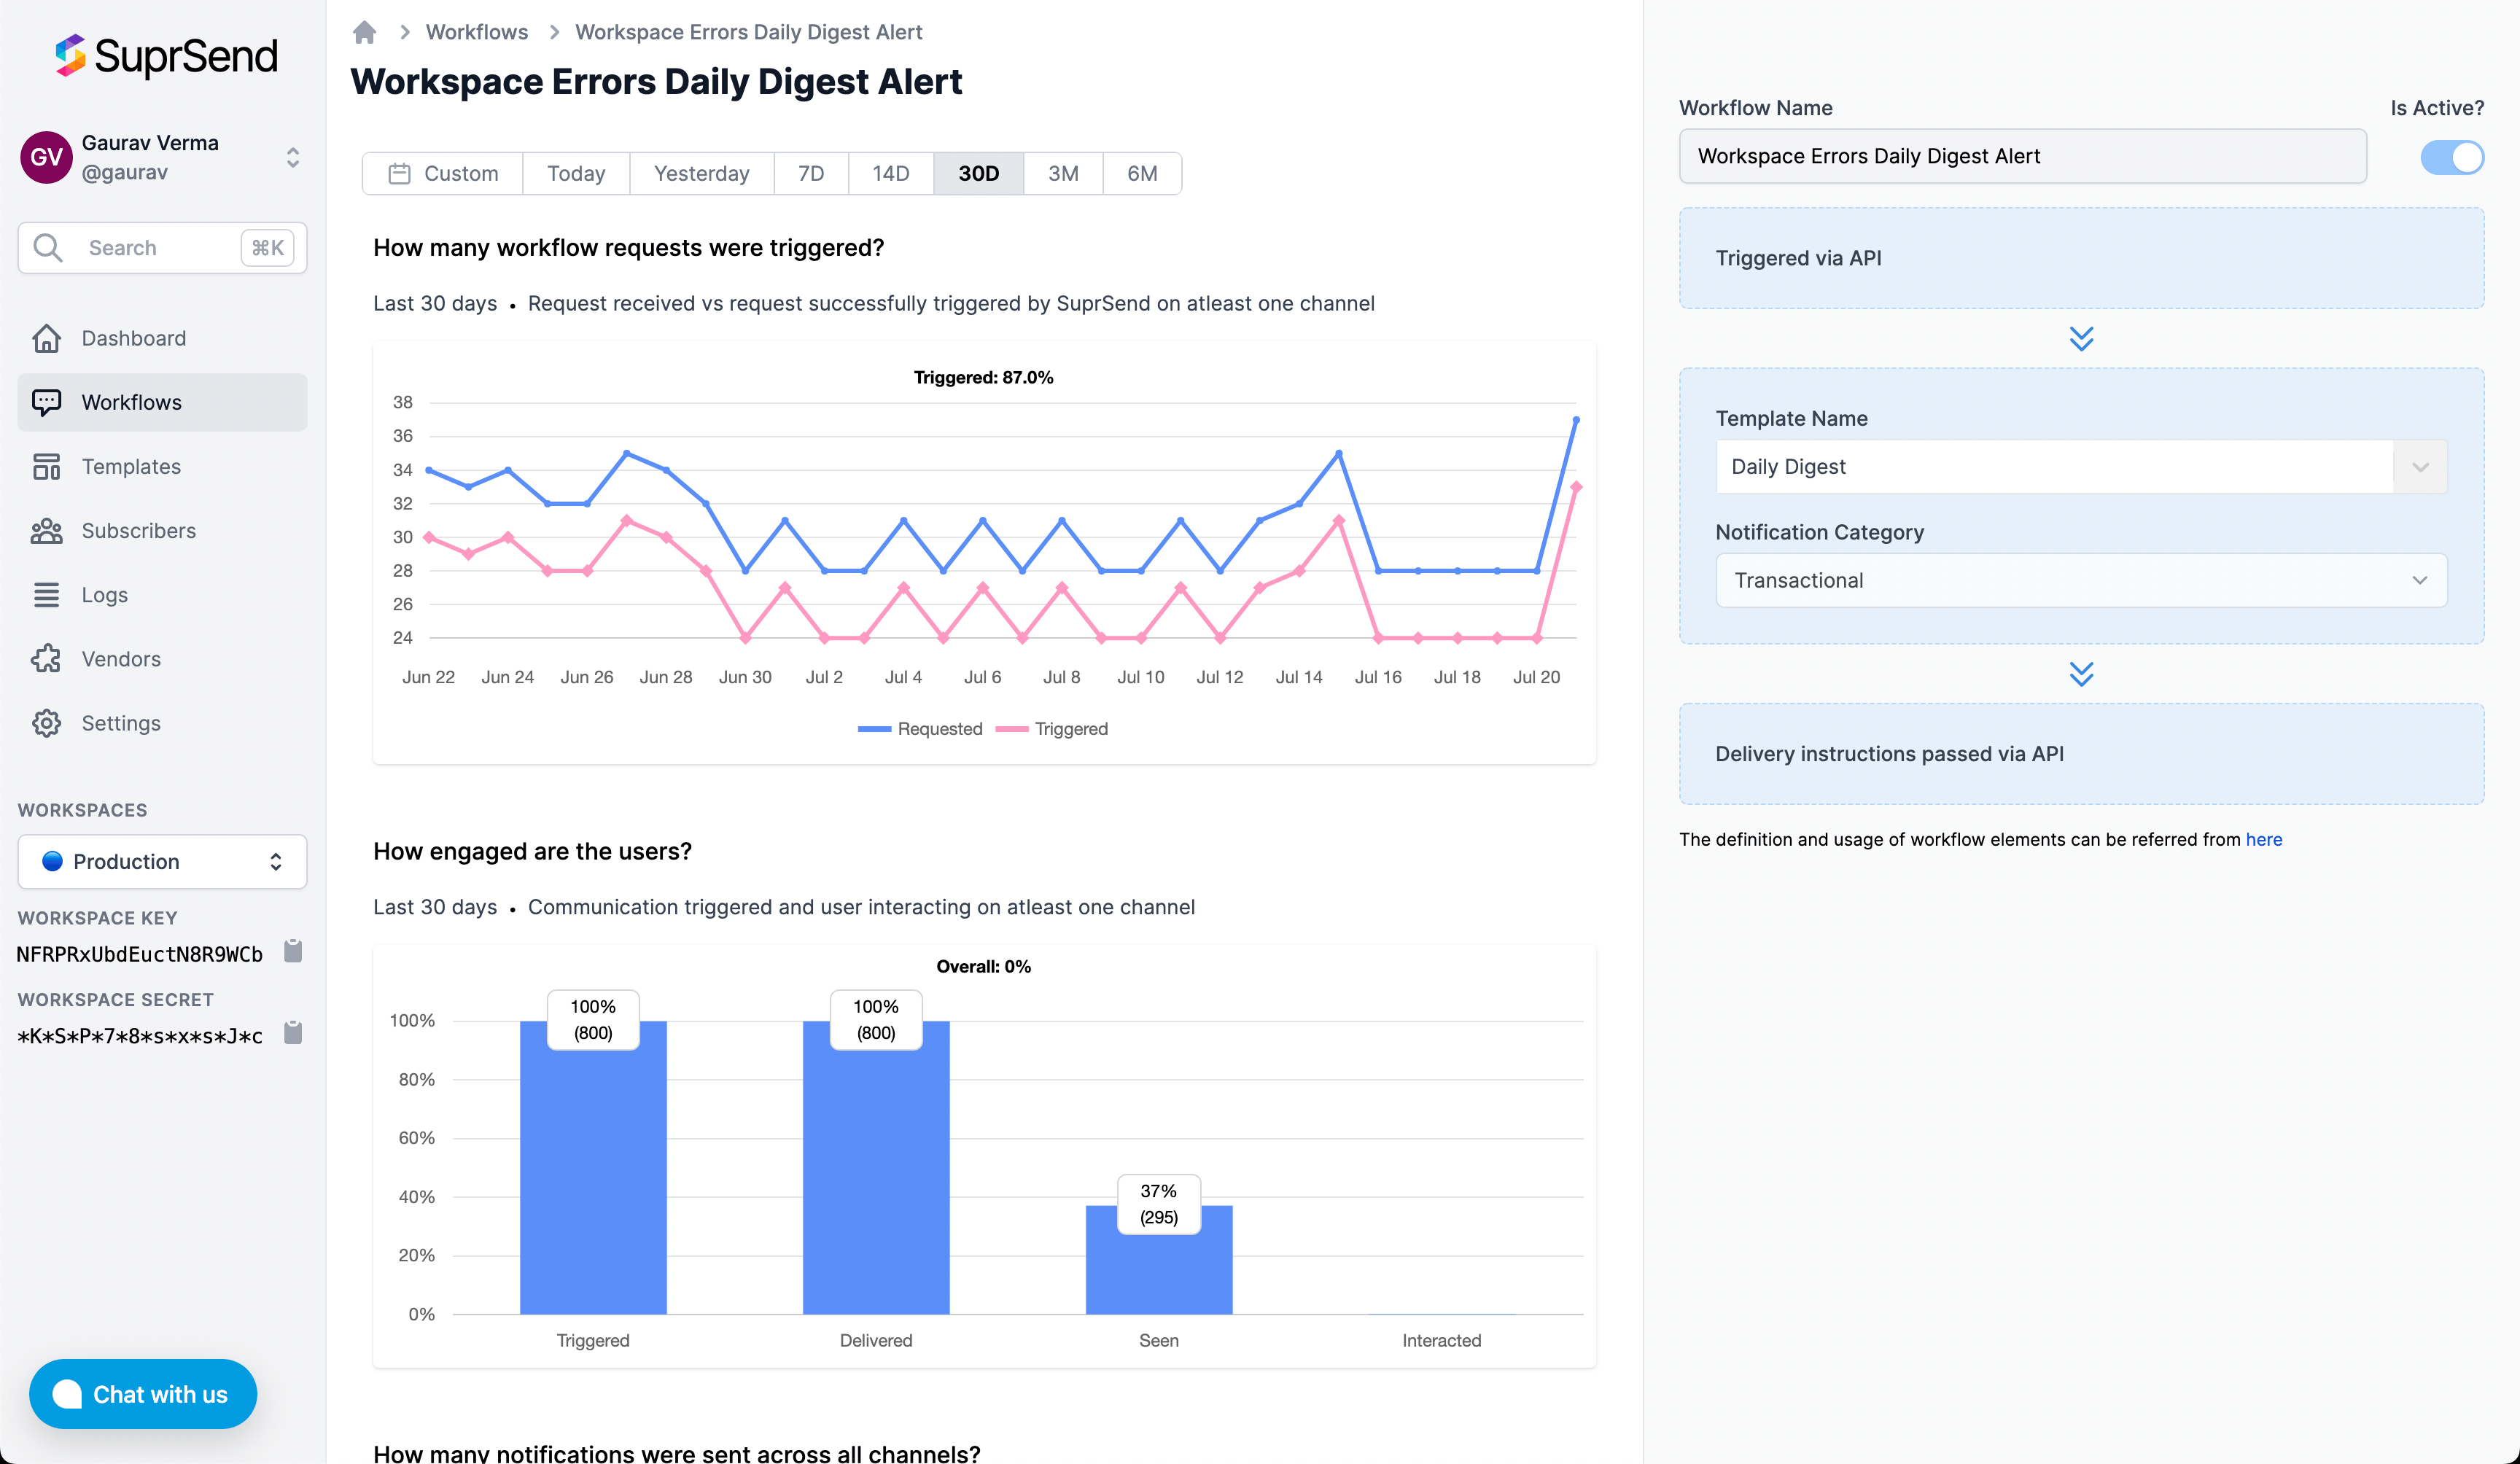The width and height of the screenshot is (2520, 1464).
Task: Open Logs from sidebar
Action: (104, 595)
